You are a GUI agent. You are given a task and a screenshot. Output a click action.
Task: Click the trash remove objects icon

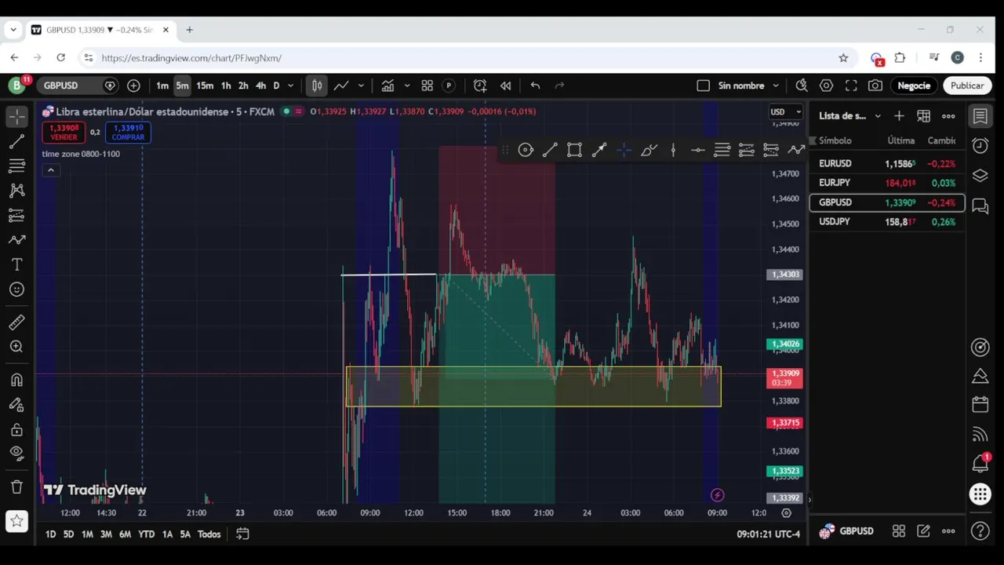point(16,487)
